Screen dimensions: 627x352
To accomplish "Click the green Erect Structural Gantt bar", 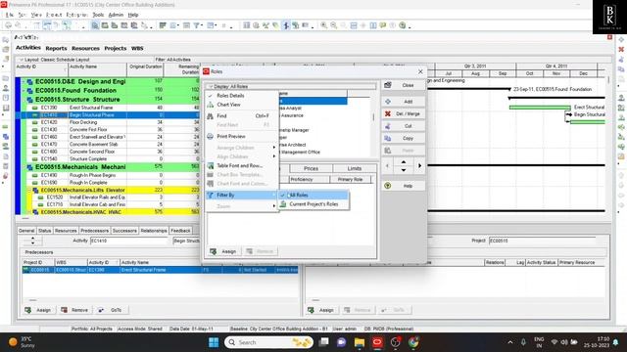I will (540, 108).
